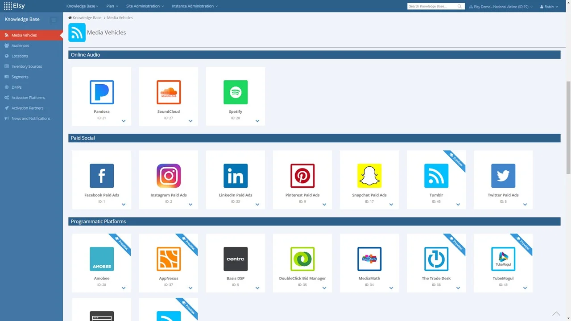Screen dimensions: 571x321
Task: Expand the Pandora card chevron
Action: pos(124,121)
